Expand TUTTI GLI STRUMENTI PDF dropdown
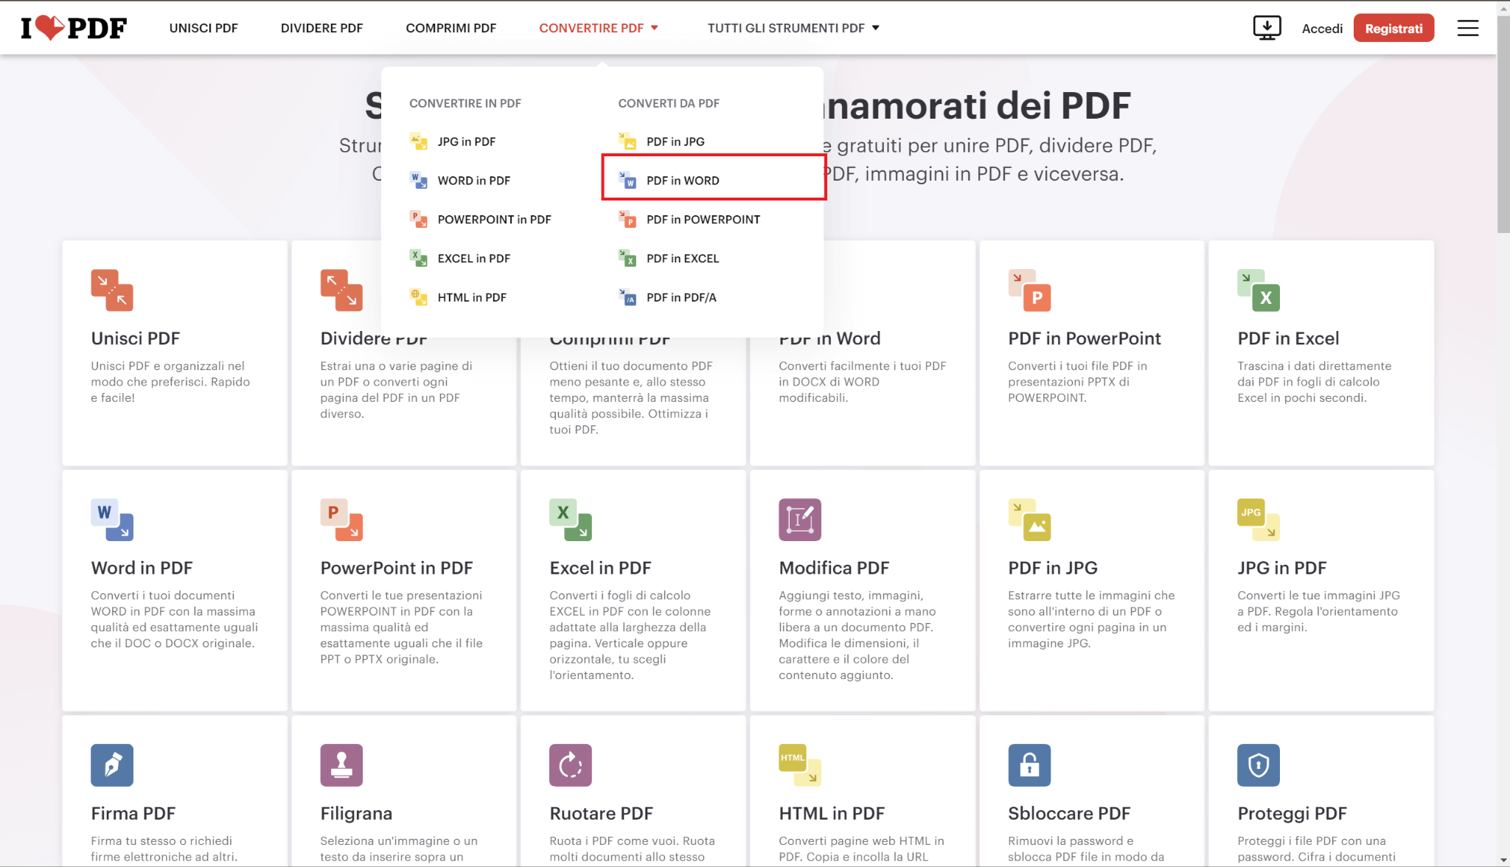The height and width of the screenshot is (867, 1510). point(793,28)
